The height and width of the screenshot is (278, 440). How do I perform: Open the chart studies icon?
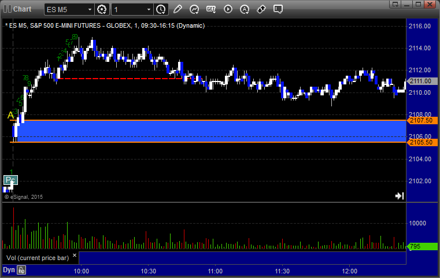[x=194, y=9]
